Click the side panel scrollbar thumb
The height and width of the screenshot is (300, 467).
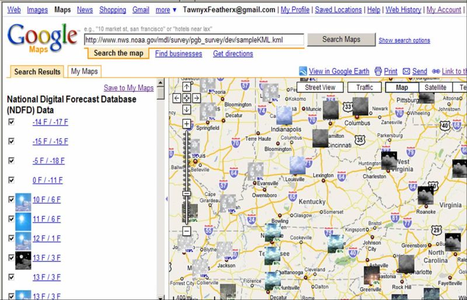pos(161,93)
